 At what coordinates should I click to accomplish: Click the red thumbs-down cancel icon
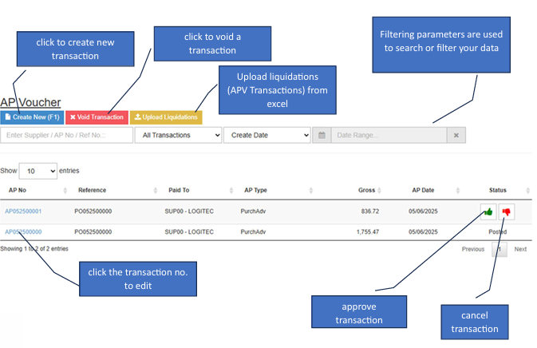(x=506, y=212)
